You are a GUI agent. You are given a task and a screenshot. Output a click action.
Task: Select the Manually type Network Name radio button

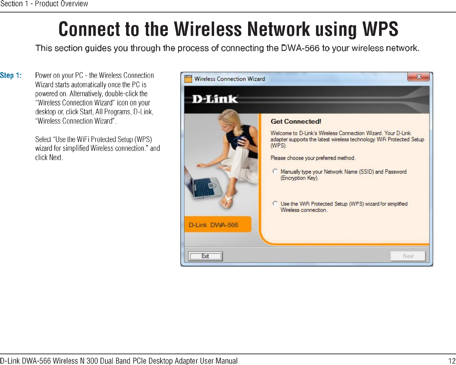(275, 171)
